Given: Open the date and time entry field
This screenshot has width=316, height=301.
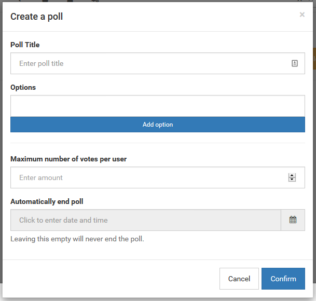Looking at the screenshot, I should pyautogui.click(x=145, y=220).
